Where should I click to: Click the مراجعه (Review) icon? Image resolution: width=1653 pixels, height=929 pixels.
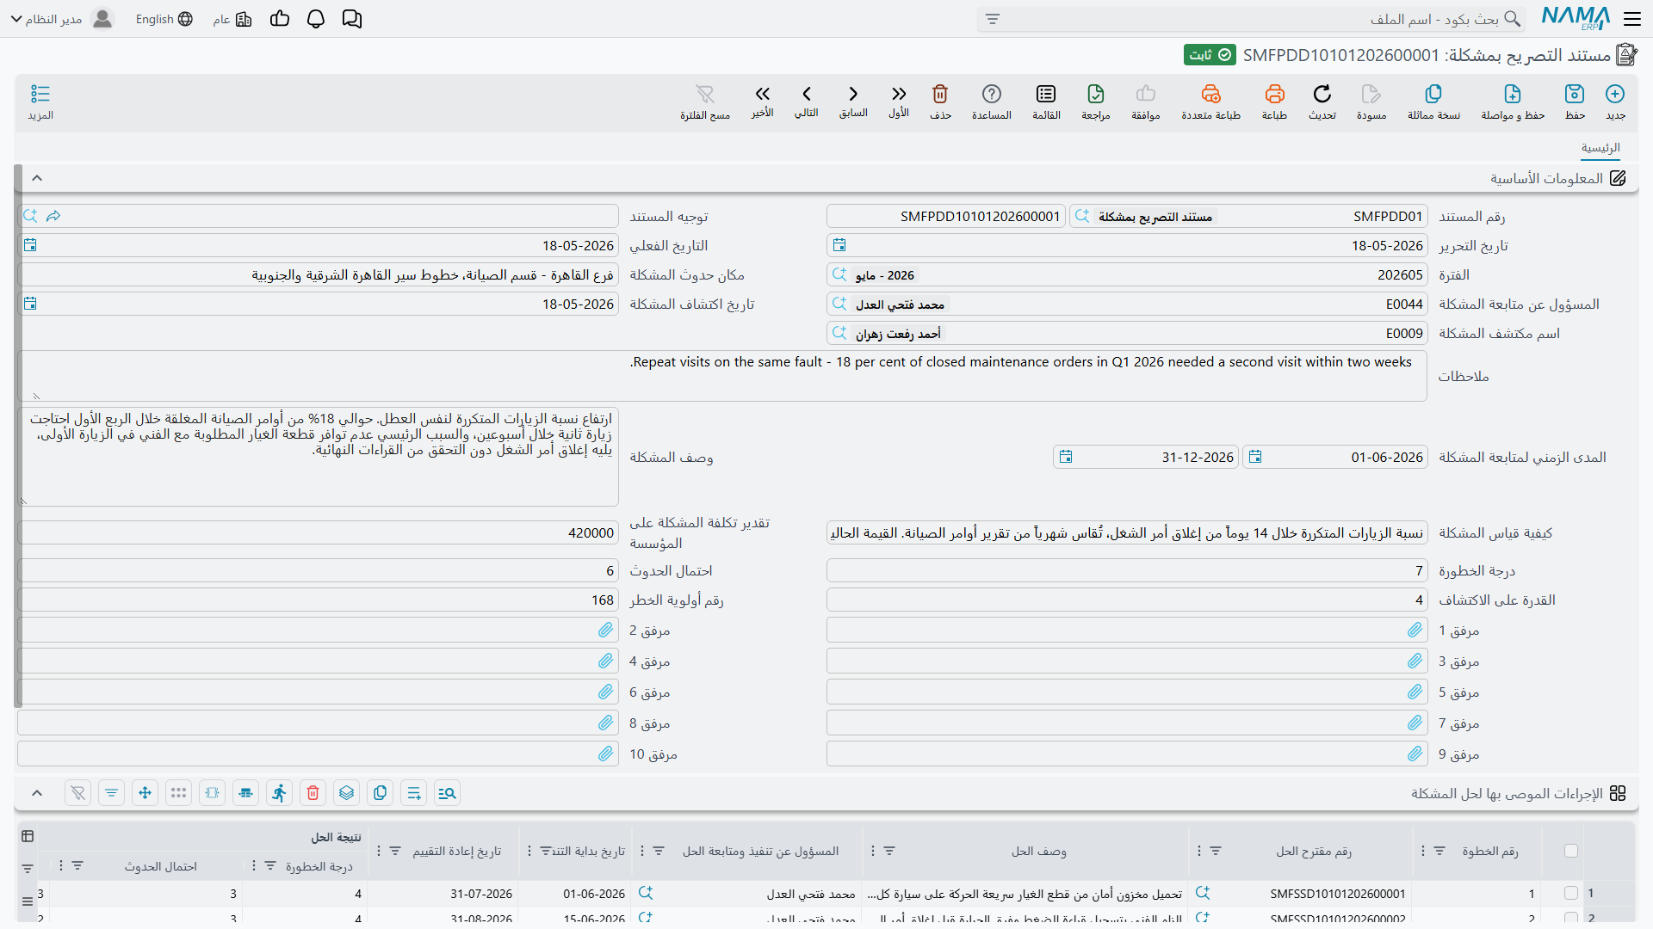coord(1096,94)
